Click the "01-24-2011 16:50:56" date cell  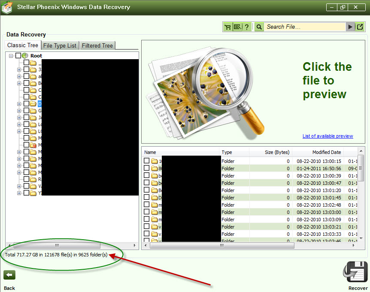[319, 169]
